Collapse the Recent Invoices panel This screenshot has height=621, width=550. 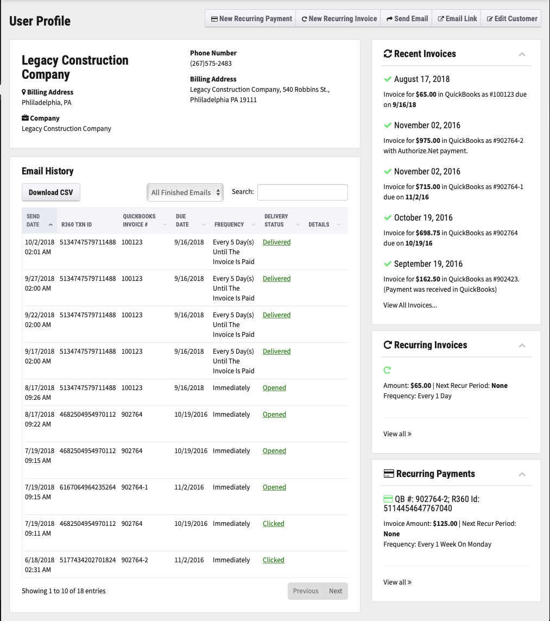[522, 54]
